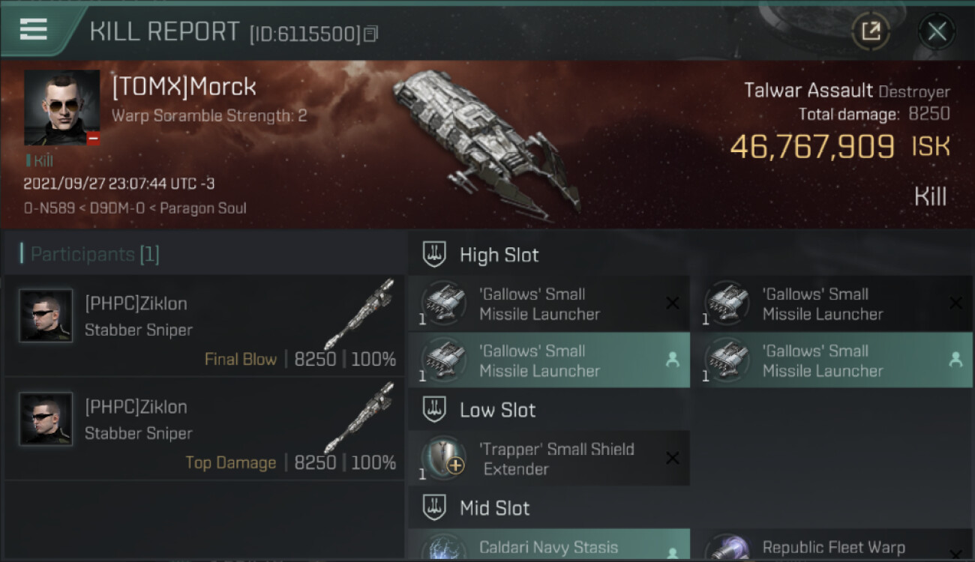Open the hamburger menu icon
Screen dimensions: 975x562
pos(33,30)
